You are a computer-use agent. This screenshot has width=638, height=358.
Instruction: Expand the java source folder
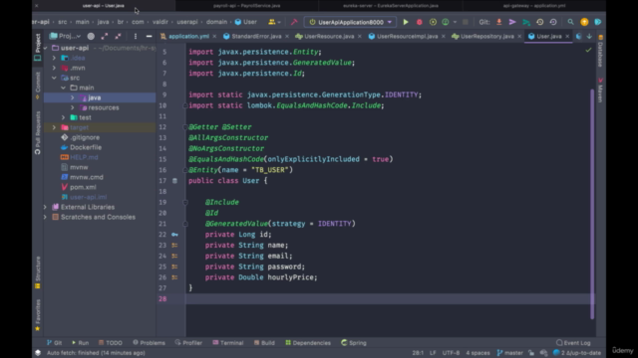coord(73,97)
